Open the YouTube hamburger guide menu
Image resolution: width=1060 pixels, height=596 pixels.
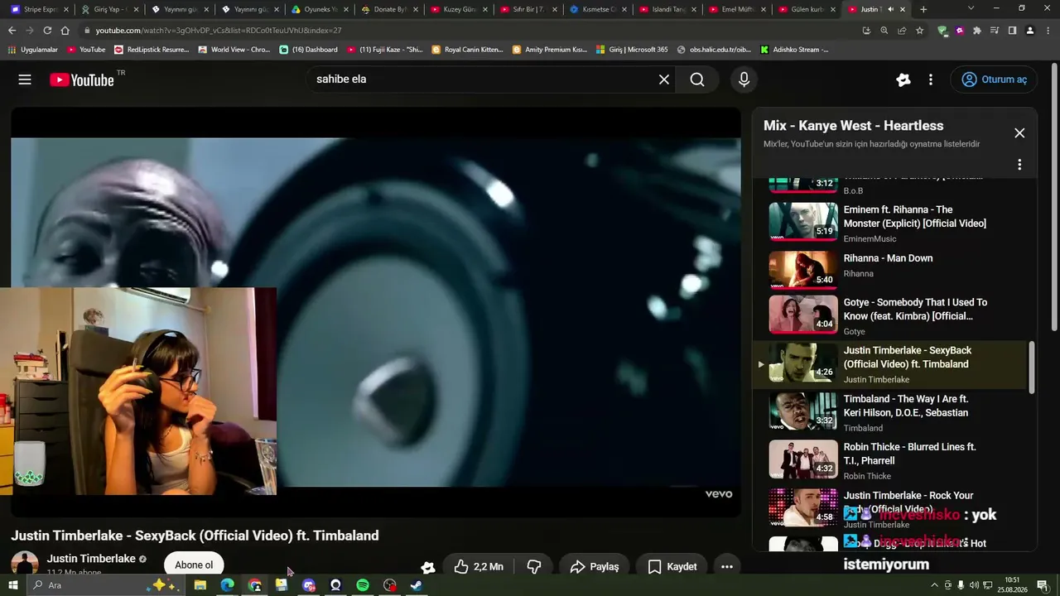tap(25, 79)
